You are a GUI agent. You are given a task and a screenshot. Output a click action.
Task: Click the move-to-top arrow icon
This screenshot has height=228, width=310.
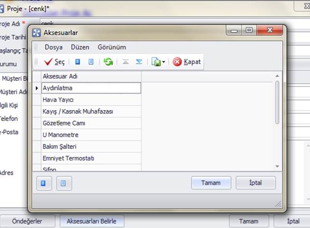126,62
